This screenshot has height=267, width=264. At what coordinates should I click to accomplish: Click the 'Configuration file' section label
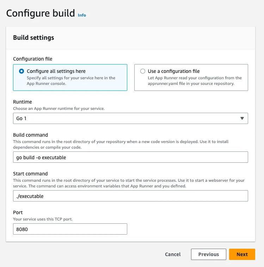(x=32, y=59)
